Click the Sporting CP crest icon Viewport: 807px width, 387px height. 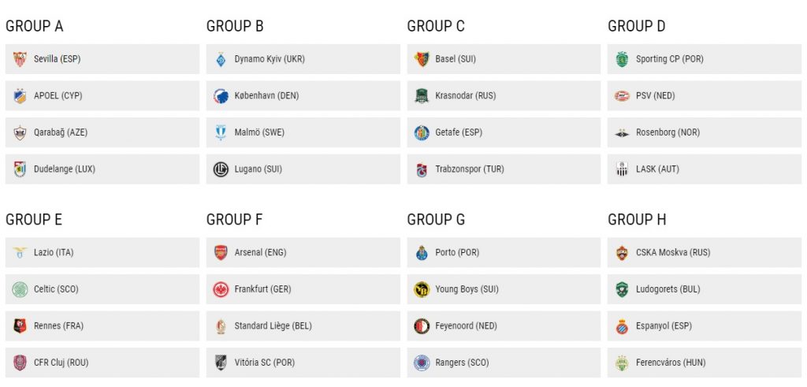click(623, 59)
